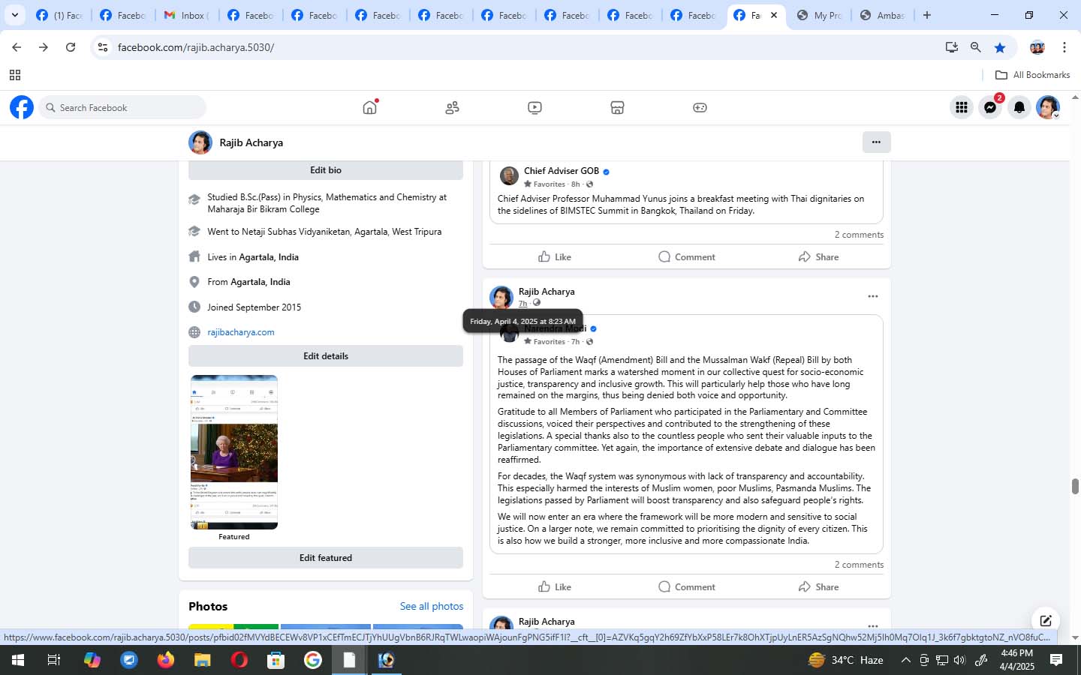
Task: Click Edit details button
Action: click(326, 356)
